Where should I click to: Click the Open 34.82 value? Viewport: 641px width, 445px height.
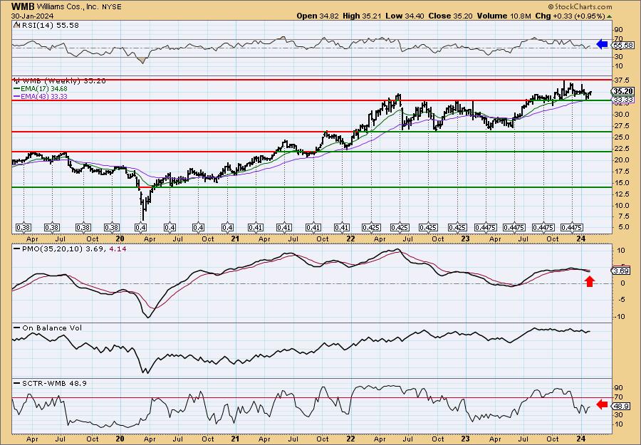pyautogui.click(x=317, y=16)
